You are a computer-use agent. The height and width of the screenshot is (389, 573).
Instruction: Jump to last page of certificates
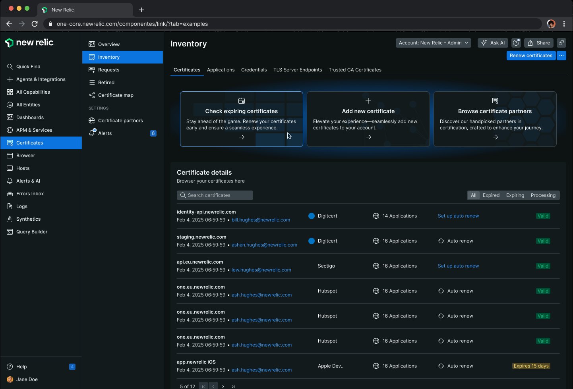(x=233, y=386)
